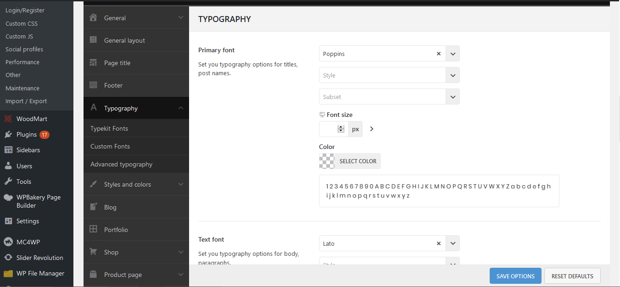Image resolution: width=620 pixels, height=287 pixels.
Task: Click the Slider Revolution refresh icon
Action: pos(8,258)
